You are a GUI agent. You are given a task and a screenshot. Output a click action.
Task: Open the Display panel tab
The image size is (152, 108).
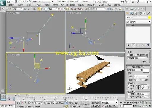click(x=144, y=13)
